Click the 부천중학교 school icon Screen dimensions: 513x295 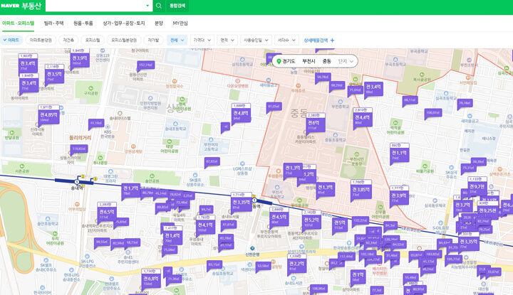click(x=341, y=102)
